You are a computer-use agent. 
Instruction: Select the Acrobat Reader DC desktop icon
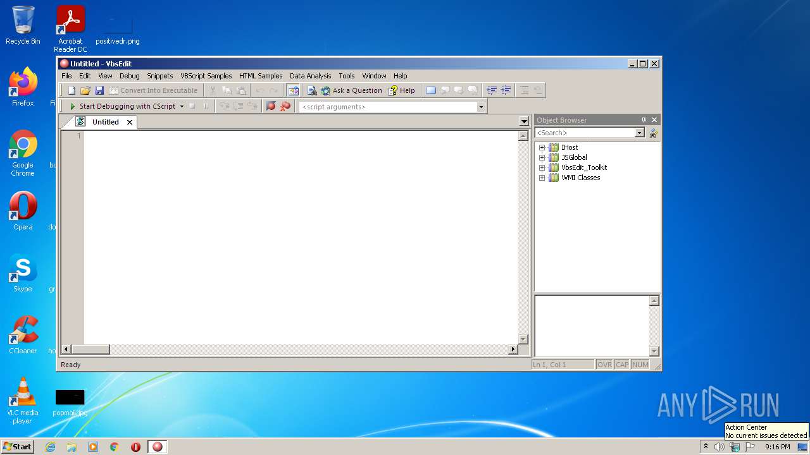(x=70, y=29)
